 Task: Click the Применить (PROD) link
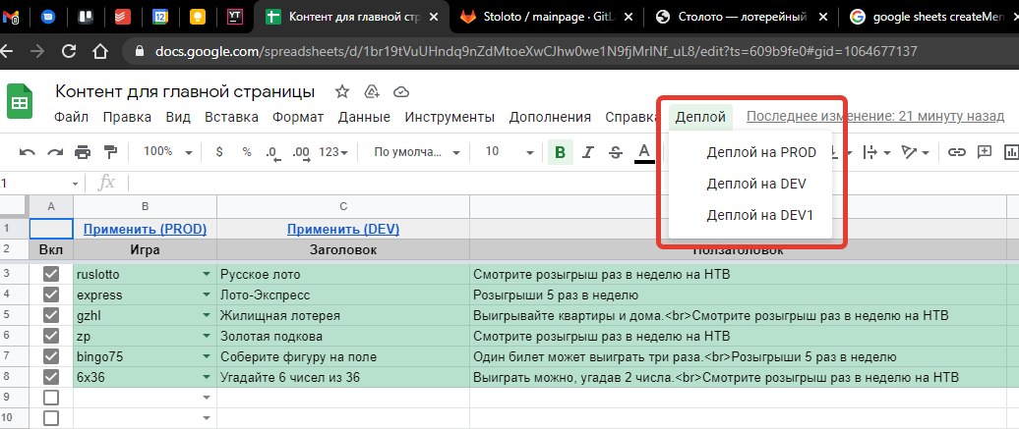(145, 229)
